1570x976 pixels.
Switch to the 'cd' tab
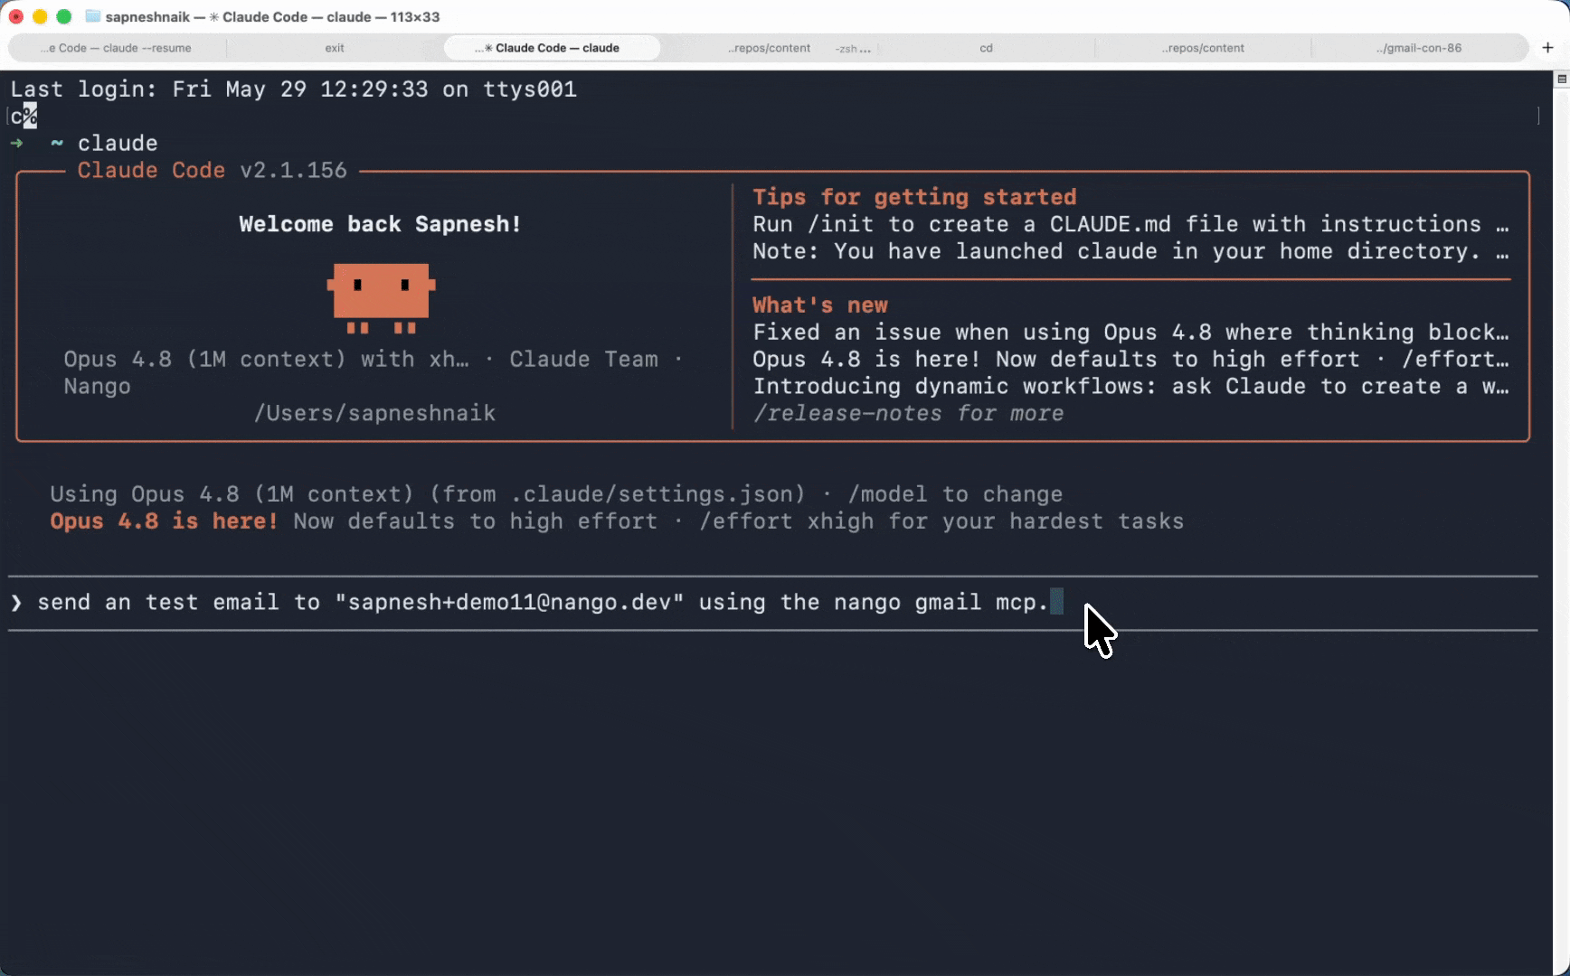tap(986, 48)
